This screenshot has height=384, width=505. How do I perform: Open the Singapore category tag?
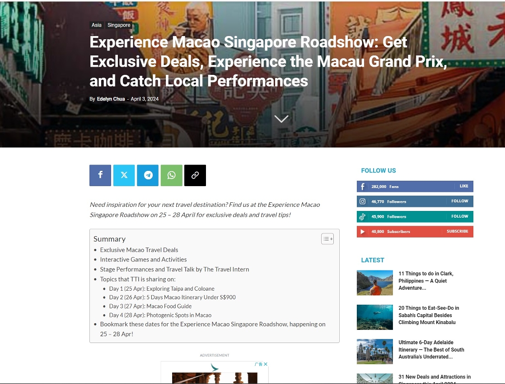pyautogui.click(x=119, y=25)
